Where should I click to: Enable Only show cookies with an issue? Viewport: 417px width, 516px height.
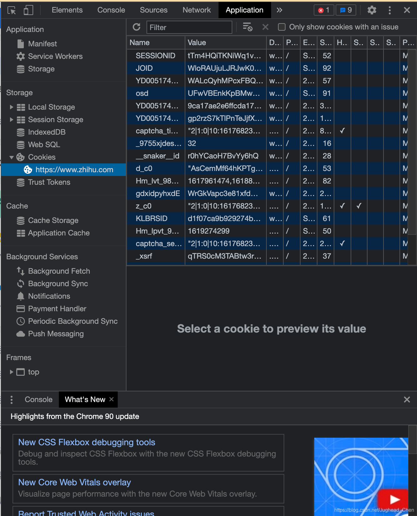[282, 27]
